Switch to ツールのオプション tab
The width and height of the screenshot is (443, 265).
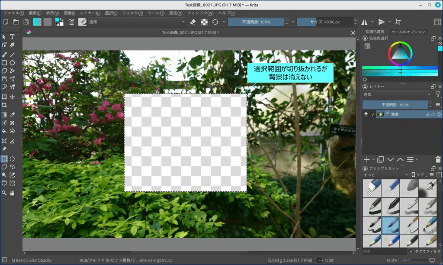408,32
